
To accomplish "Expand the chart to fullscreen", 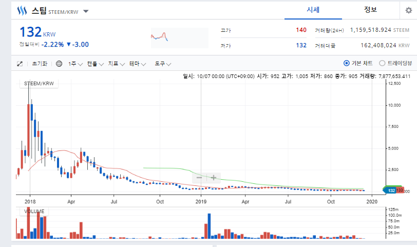I will coord(20,64).
